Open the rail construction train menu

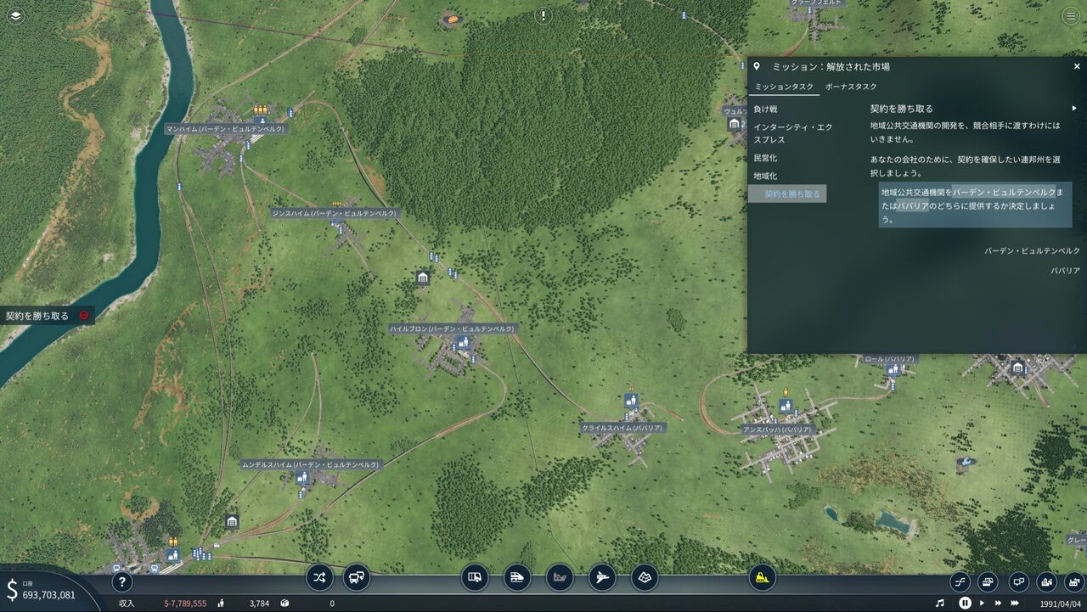point(517,577)
